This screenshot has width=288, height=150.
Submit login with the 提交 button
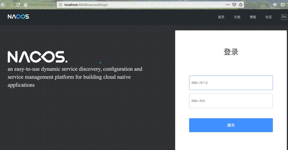click(x=231, y=125)
